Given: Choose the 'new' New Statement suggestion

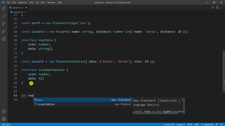Looking at the screenshot, I should point(83,100).
